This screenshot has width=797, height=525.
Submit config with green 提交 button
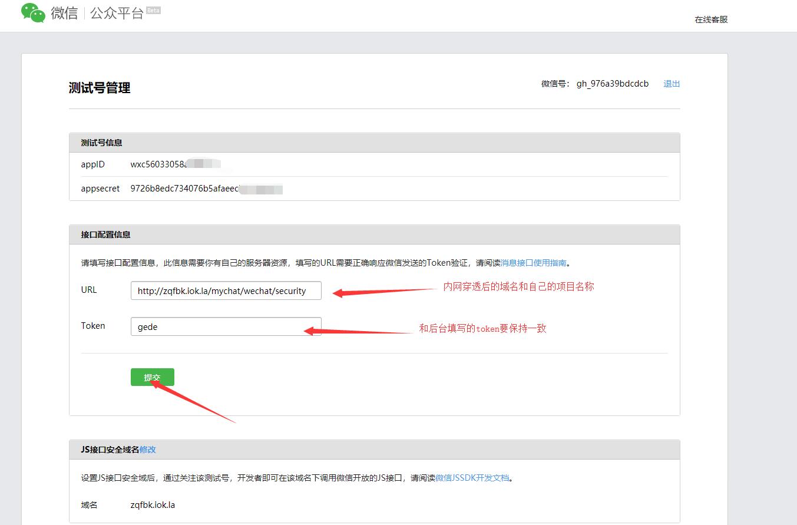pos(153,377)
